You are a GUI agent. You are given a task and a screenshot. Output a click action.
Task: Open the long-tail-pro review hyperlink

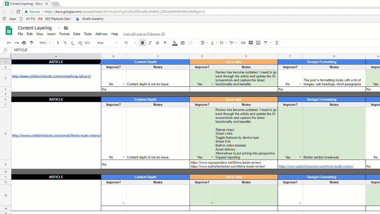(x=52, y=76)
